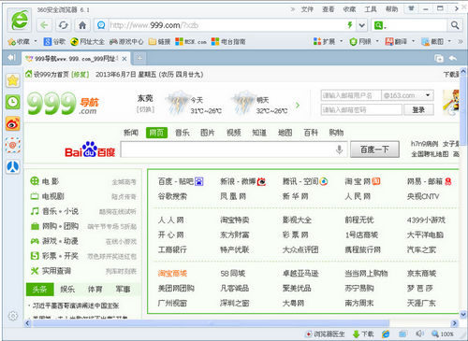Open new tab with plus button

coord(139,58)
